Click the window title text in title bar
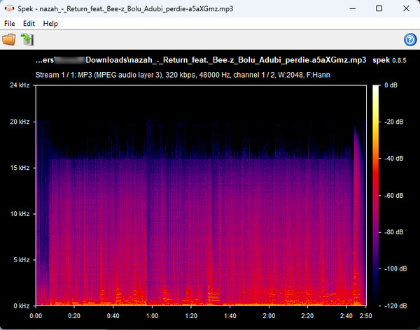 click(x=125, y=8)
